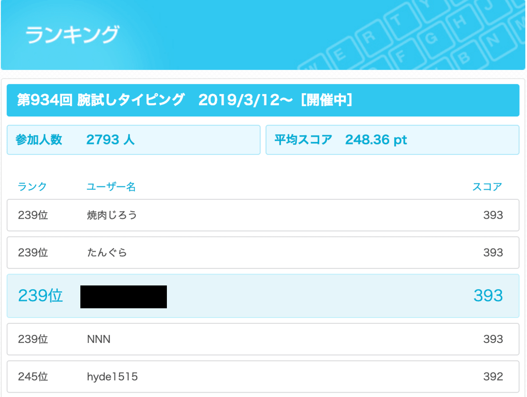
Task: Click the large 393 score in highlighted row
Action: click(x=488, y=296)
